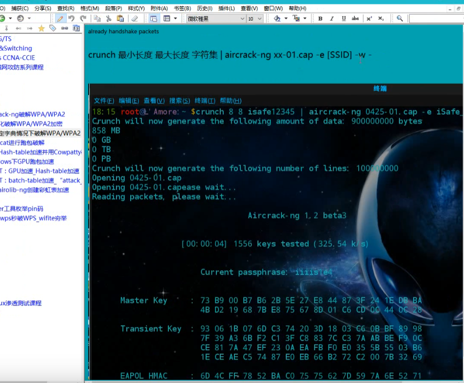Open the 插件(L) menu
This screenshot has width=464, height=383.
tap(227, 8)
